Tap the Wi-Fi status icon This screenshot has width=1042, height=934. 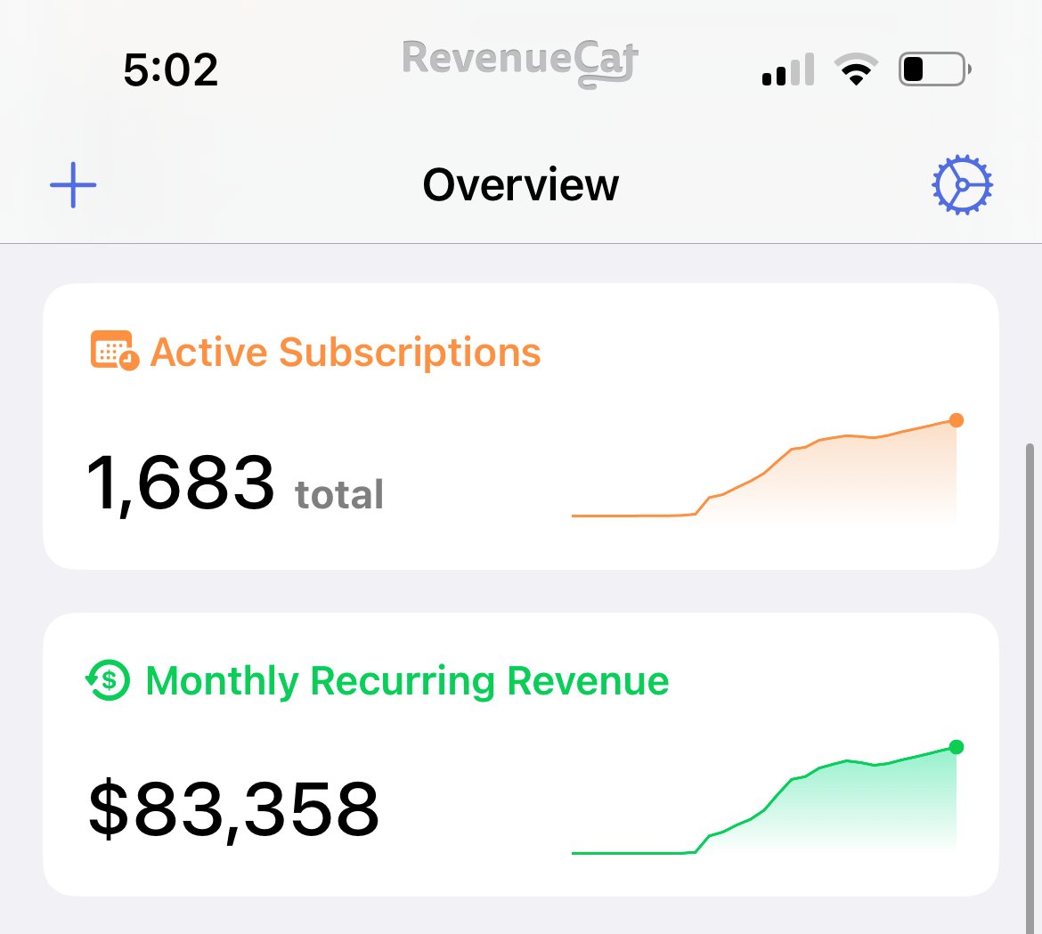(856, 69)
